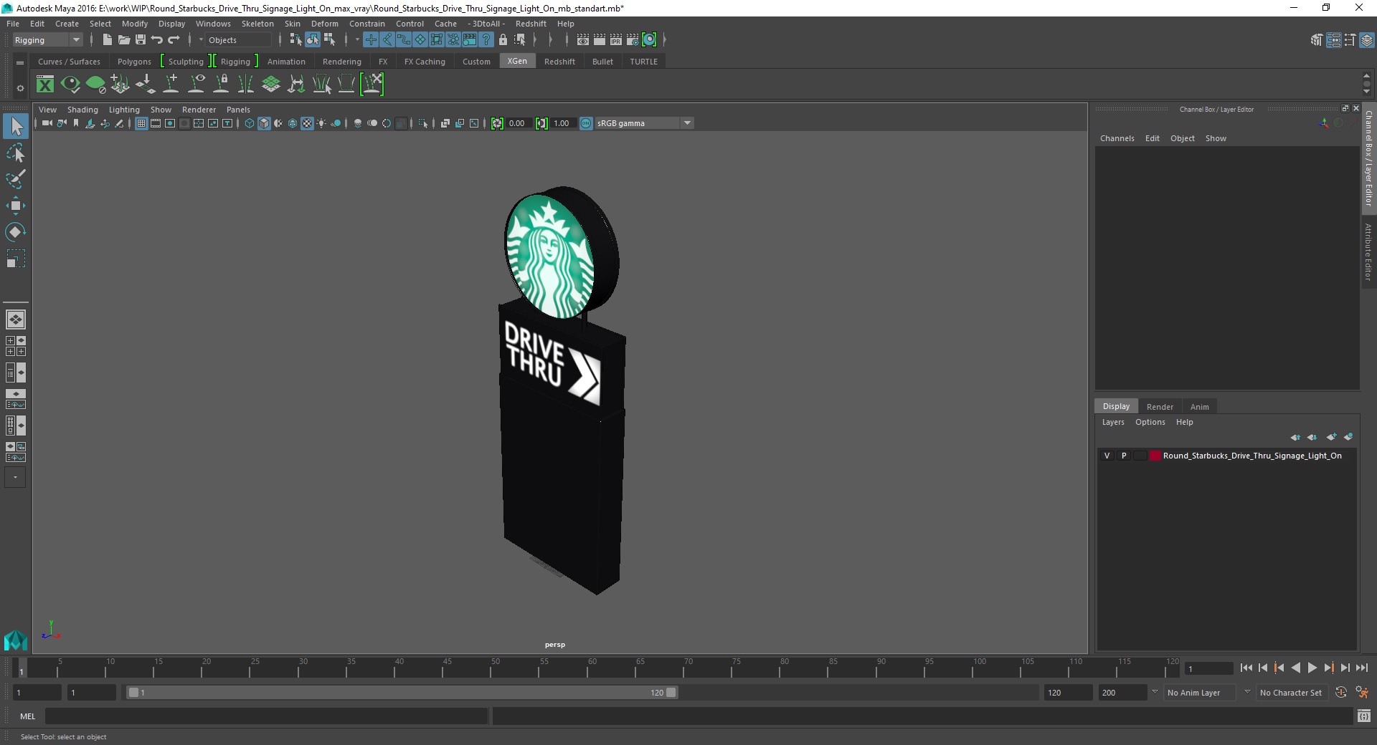Click the XGen layered planes shelf icon
This screenshot has height=745, width=1377.
coord(271,85)
